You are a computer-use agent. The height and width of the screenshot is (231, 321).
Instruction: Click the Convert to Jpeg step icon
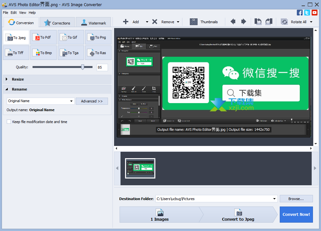(238, 213)
